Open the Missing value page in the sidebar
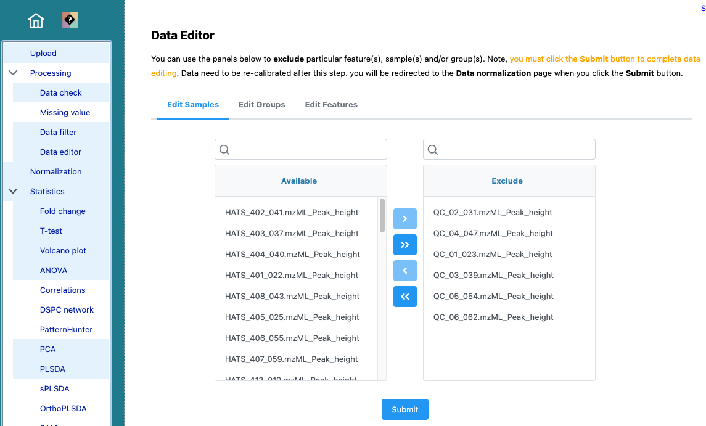The image size is (706, 426). coord(65,113)
